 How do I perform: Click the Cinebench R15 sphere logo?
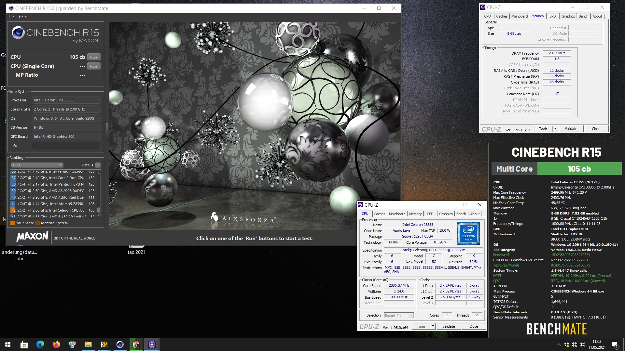[x=18, y=33]
